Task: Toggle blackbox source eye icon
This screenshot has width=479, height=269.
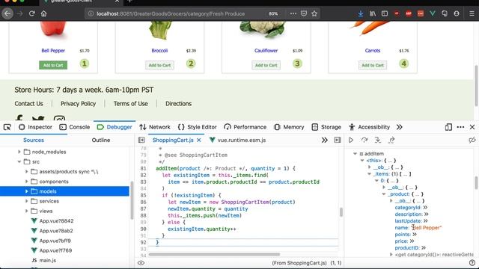Action: tap(141, 263)
